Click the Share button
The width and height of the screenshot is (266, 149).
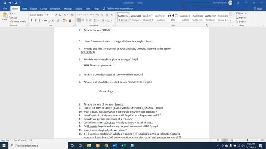(258, 9)
